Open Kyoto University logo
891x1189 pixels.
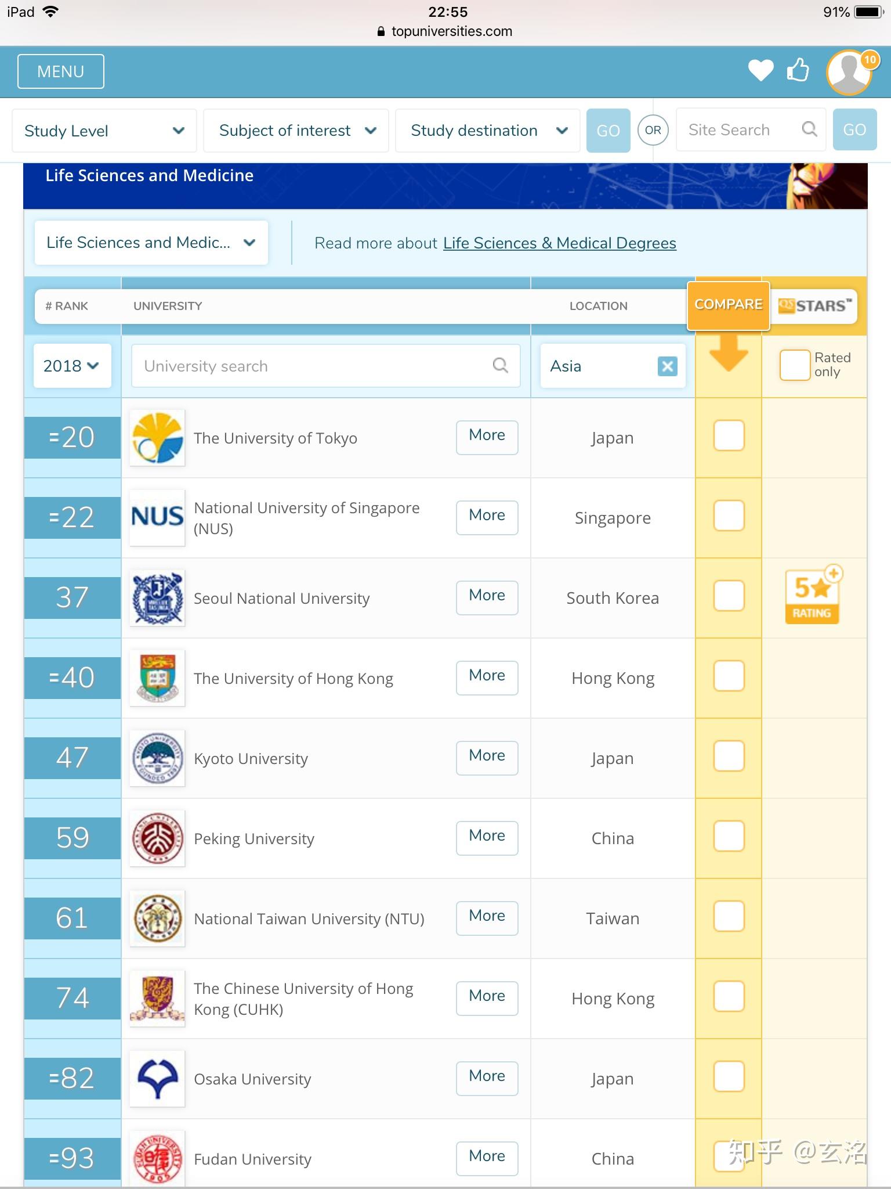157,758
